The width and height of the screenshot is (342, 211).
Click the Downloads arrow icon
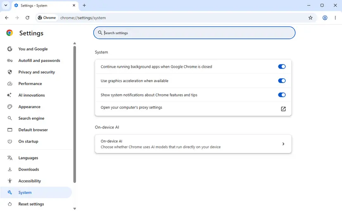(9, 169)
